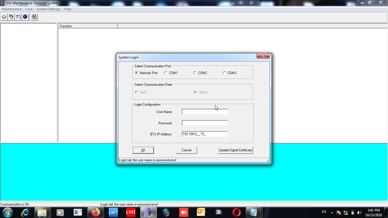Select the 38400 communication rate
Viewport: 388px width, 218px height.
195,93
